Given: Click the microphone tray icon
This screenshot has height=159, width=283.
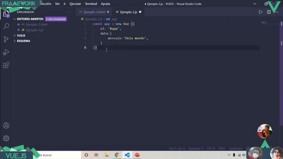Looking at the screenshot, I should tap(234, 155).
